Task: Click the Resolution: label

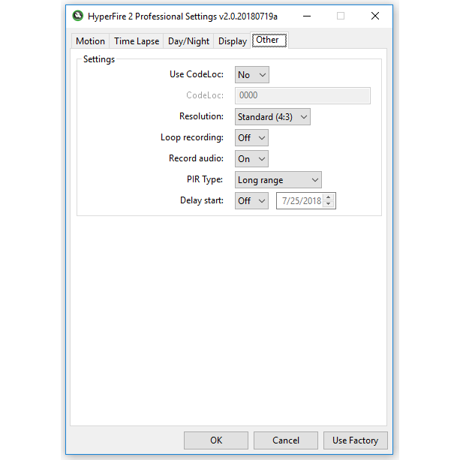Action: click(201, 116)
